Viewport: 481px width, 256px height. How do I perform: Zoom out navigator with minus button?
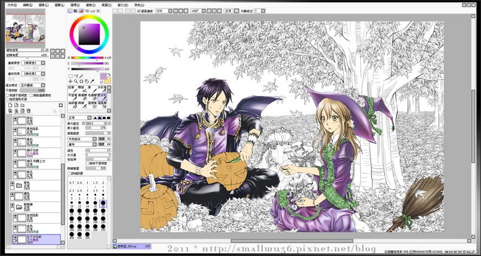(53, 51)
